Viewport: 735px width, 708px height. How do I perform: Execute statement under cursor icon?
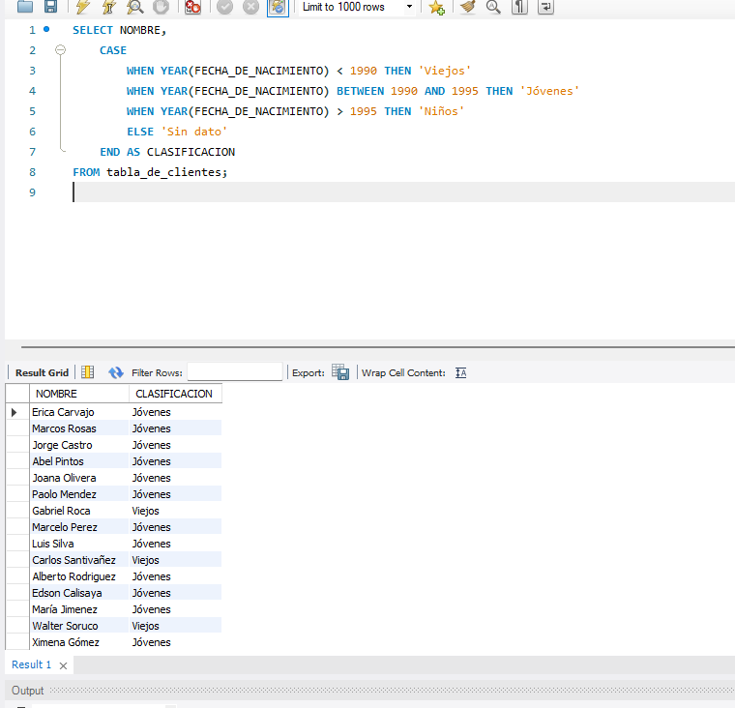click(x=109, y=7)
